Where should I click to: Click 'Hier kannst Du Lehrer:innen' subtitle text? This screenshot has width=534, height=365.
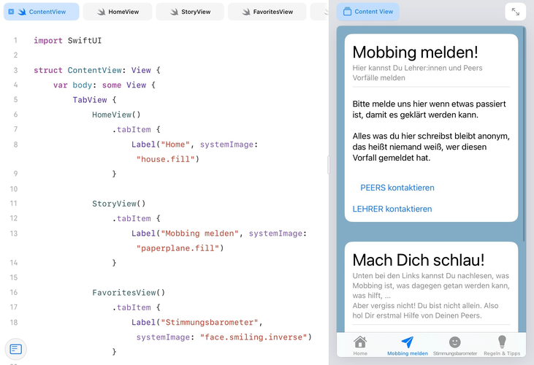[x=417, y=73]
